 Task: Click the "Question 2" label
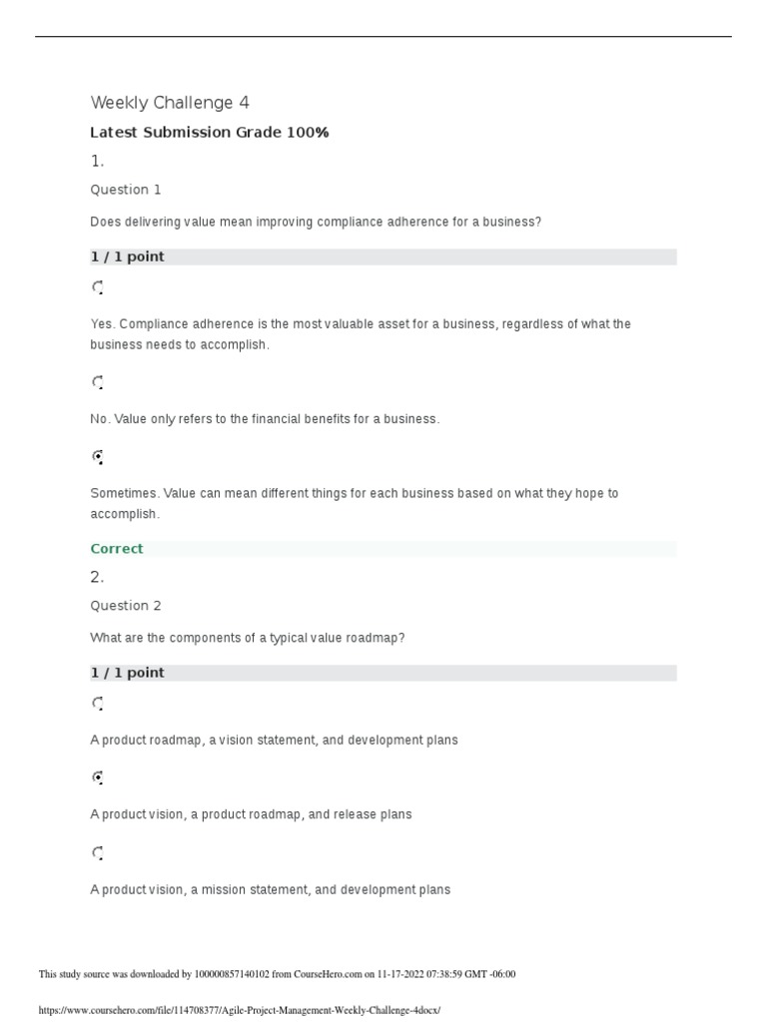click(x=126, y=606)
